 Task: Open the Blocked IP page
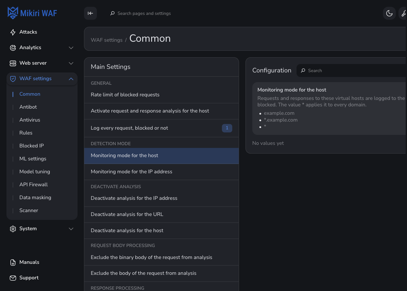tap(31, 146)
